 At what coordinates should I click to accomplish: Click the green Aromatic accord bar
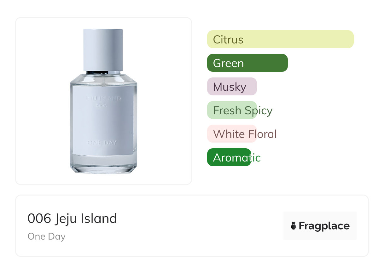[x=229, y=157]
